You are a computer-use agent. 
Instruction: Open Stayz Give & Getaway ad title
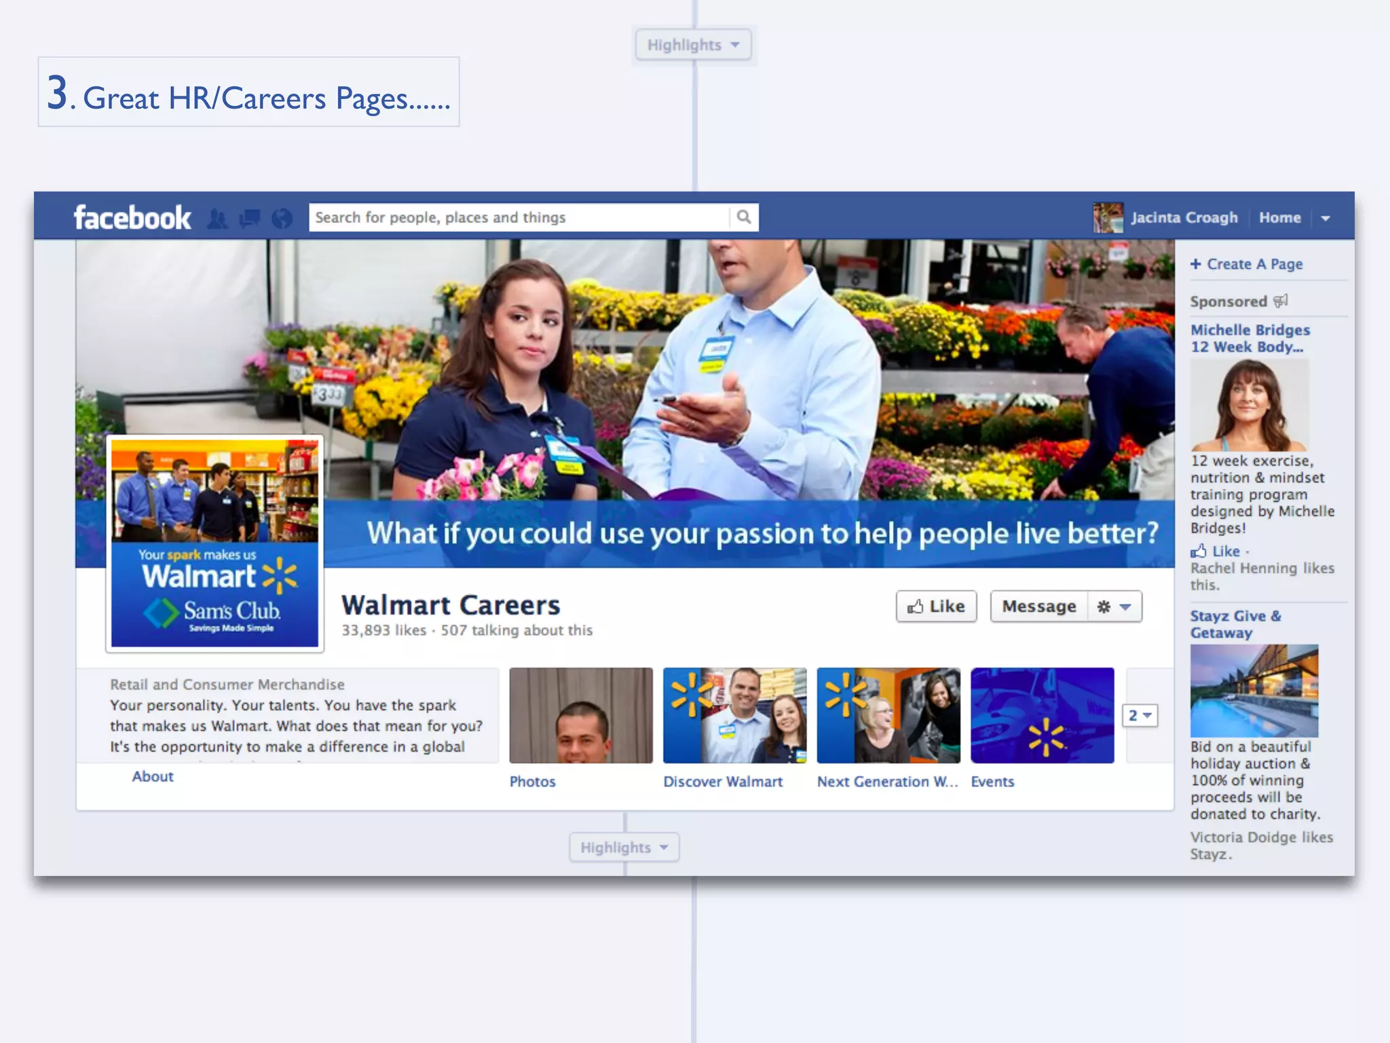1236,624
